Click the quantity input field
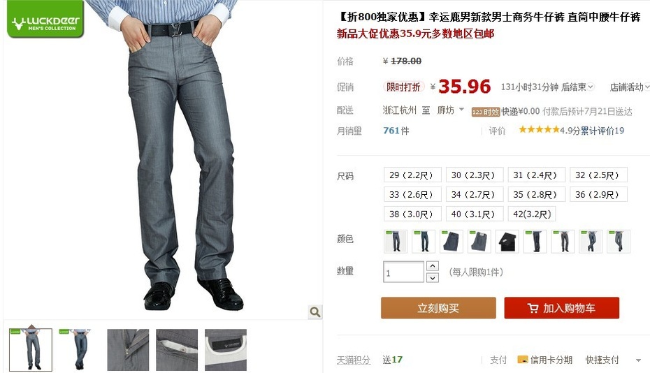Viewport: 650px width, 373px height. pyautogui.click(x=403, y=272)
